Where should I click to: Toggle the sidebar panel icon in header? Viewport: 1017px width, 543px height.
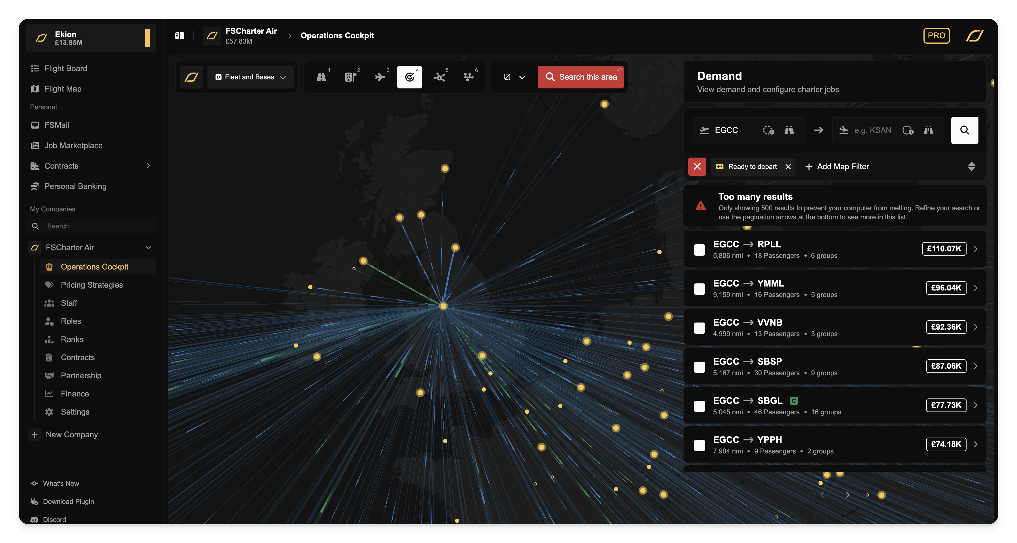click(180, 35)
